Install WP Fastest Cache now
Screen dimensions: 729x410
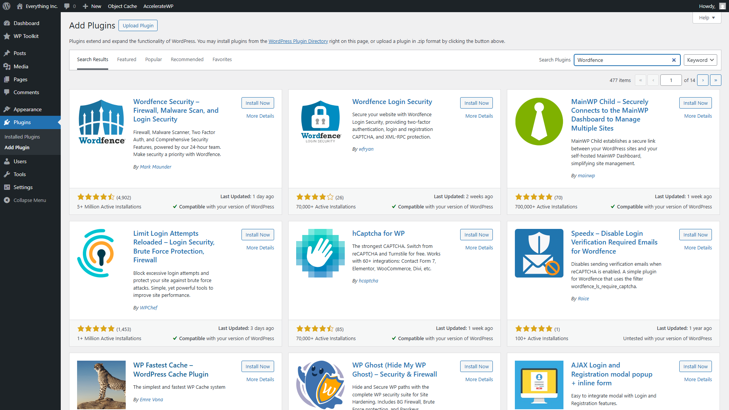[x=257, y=366]
